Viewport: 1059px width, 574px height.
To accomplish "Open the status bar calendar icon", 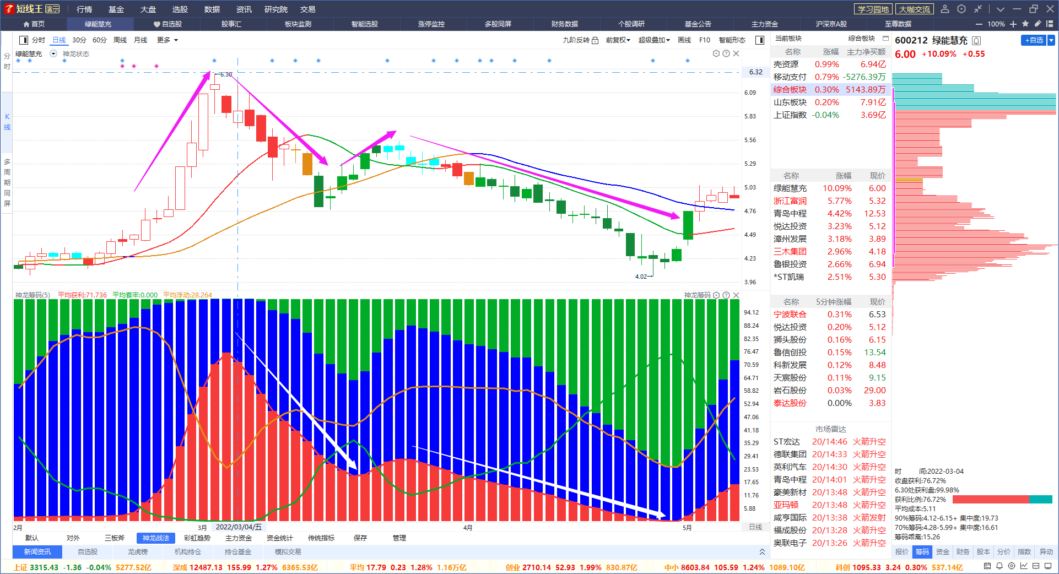I will (987, 566).
